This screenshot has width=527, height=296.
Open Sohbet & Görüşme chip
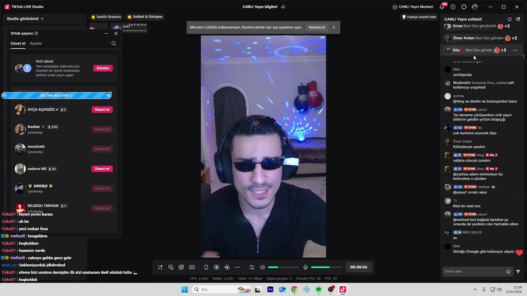point(145,17)
